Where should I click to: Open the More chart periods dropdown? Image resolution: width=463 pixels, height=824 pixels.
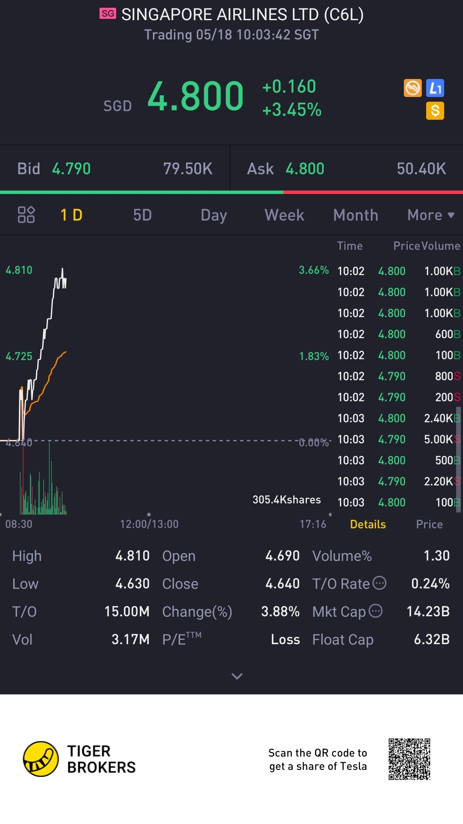coord(430,215)
